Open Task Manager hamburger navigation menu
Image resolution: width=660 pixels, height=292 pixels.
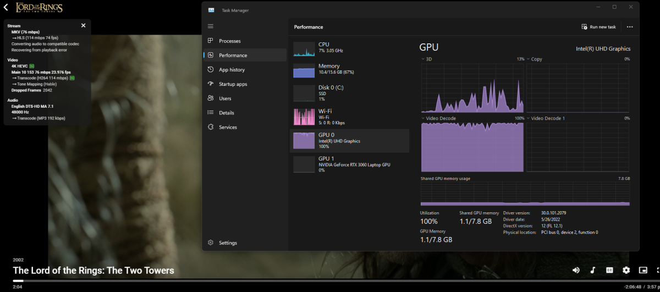coord(211,26)
